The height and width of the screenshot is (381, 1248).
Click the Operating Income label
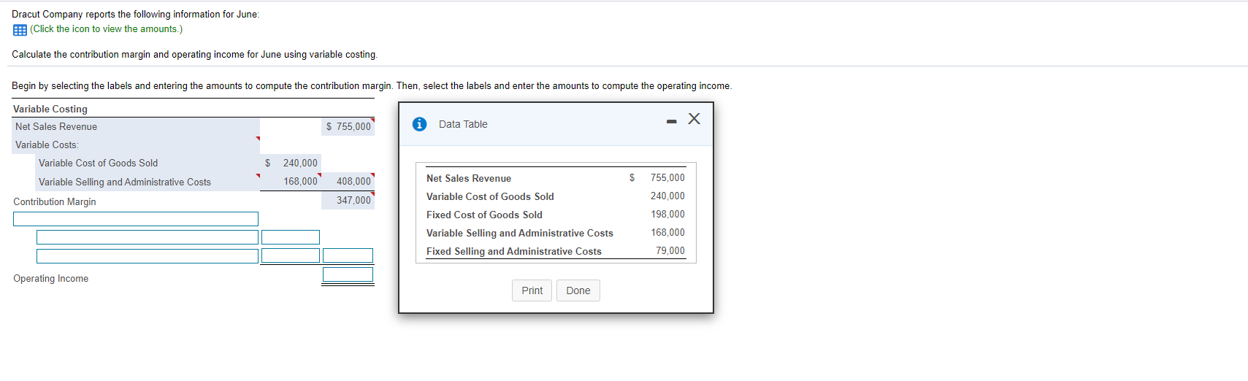click(x=51, y=278)
